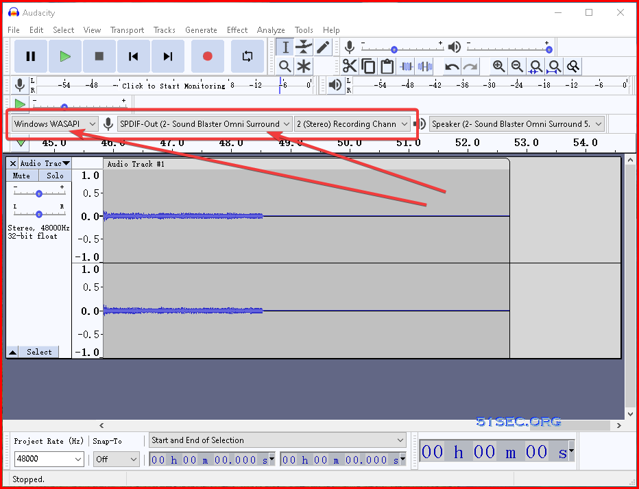This screenshot has height=489, width=639.
Task: Open the Audio Track name dropdown menu
Action: pos(45,163)
